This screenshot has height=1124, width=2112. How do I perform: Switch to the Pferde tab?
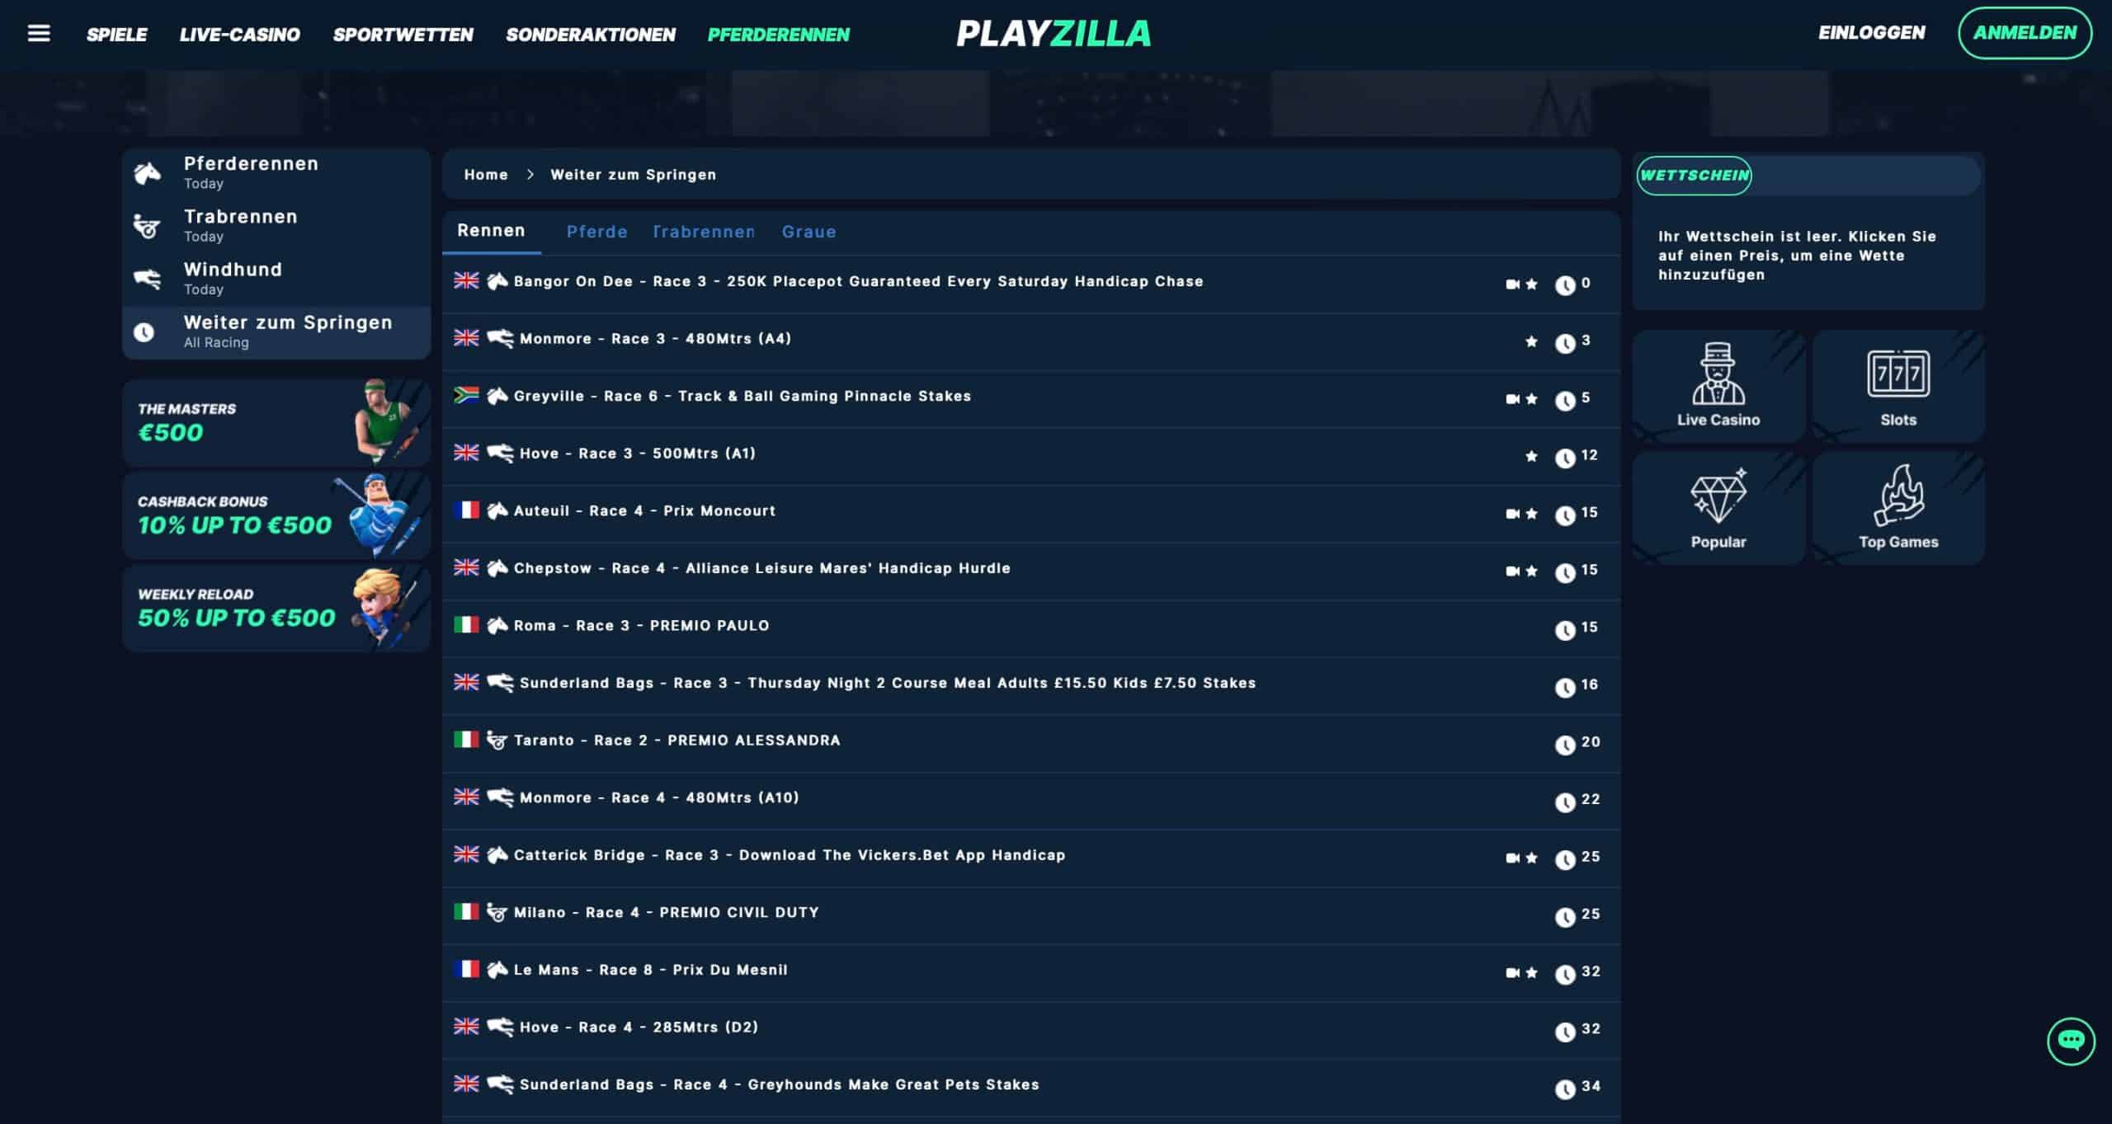[x=596, y=232]
